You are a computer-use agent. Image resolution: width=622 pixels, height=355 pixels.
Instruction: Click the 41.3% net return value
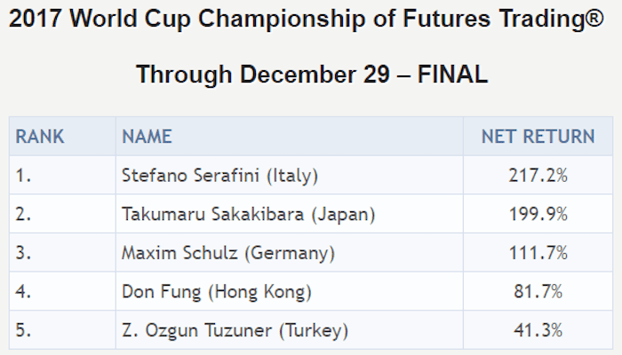tap(538, 330)
